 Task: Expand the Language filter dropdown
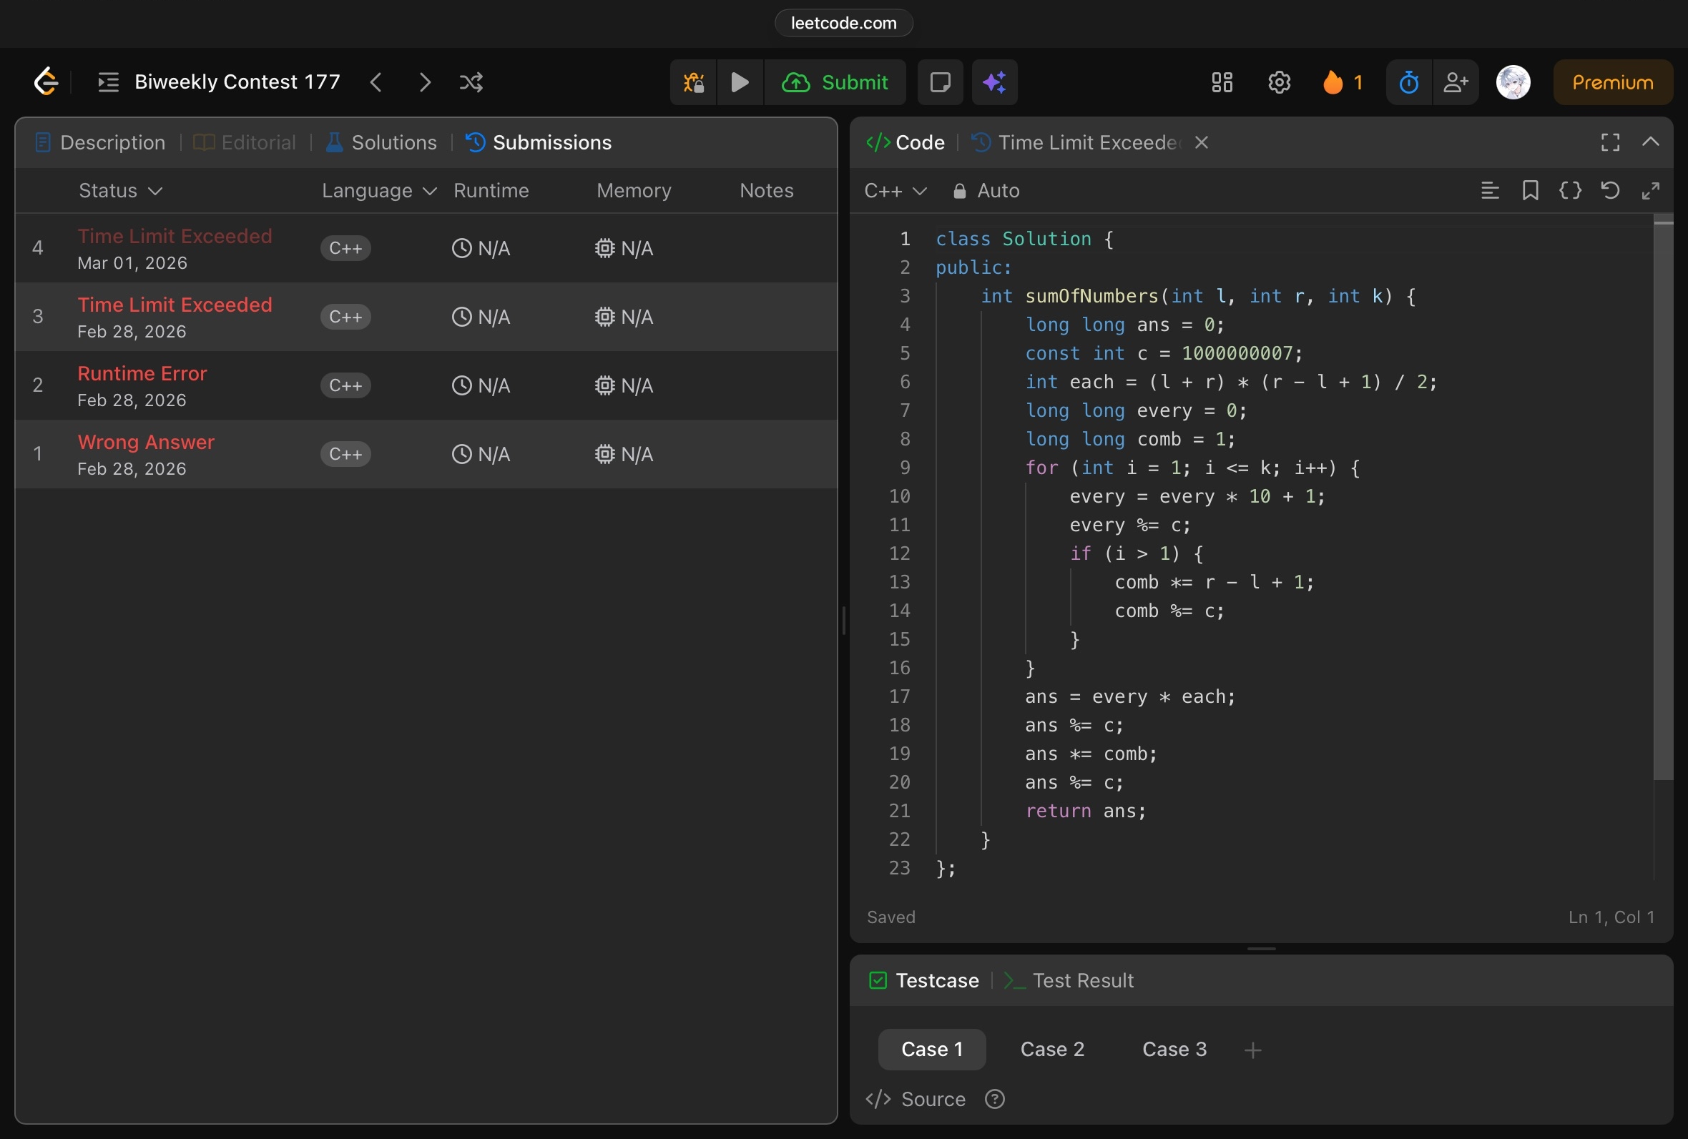378,190
